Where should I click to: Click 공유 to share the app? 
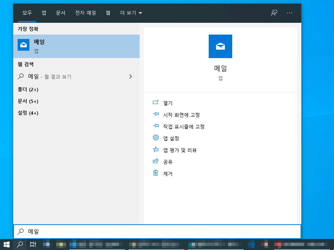click(168, 162)
